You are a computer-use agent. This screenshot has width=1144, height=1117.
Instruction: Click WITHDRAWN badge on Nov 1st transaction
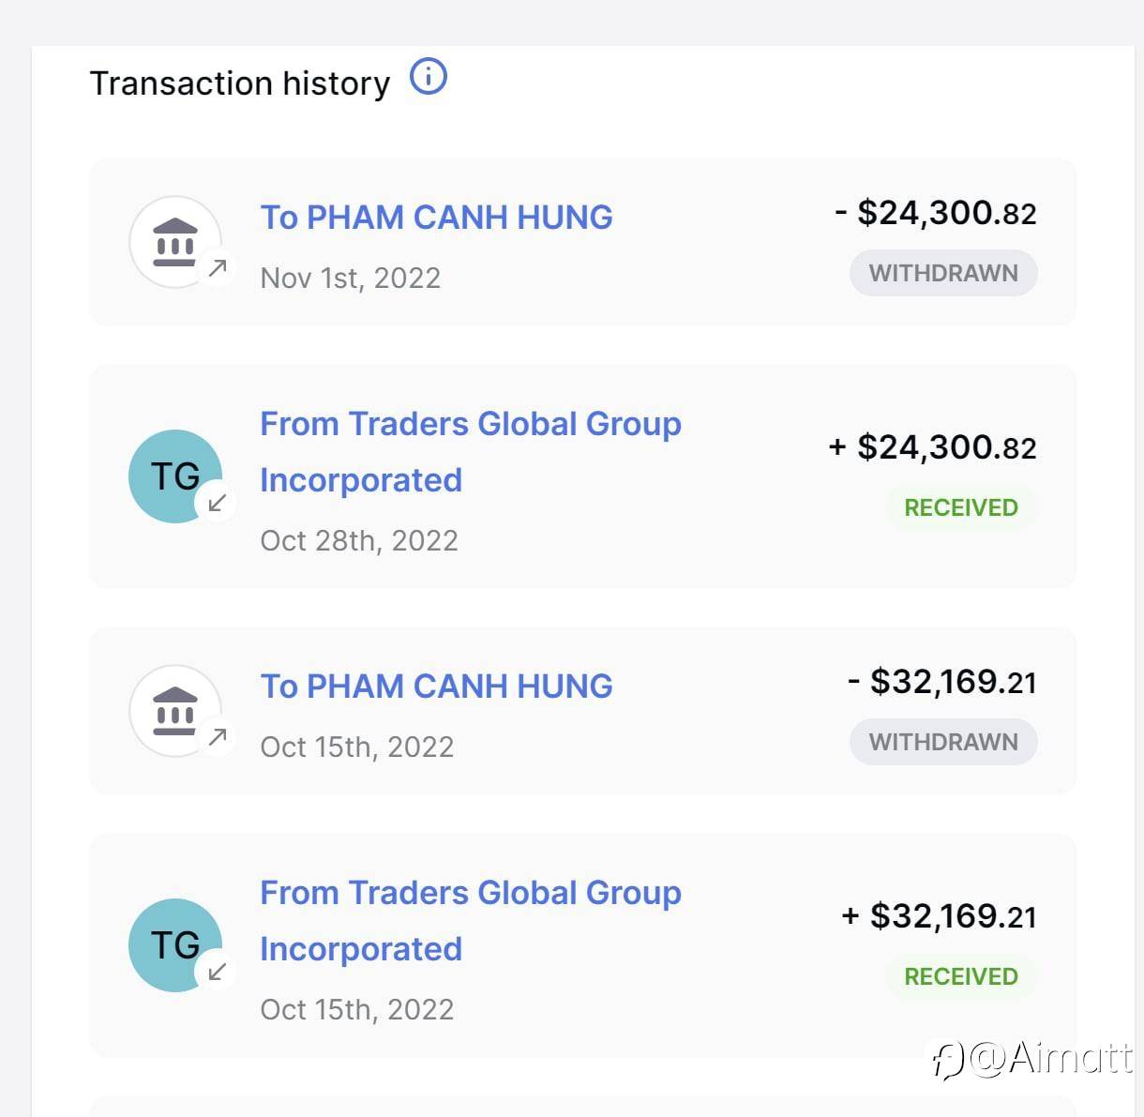point(943,273)
